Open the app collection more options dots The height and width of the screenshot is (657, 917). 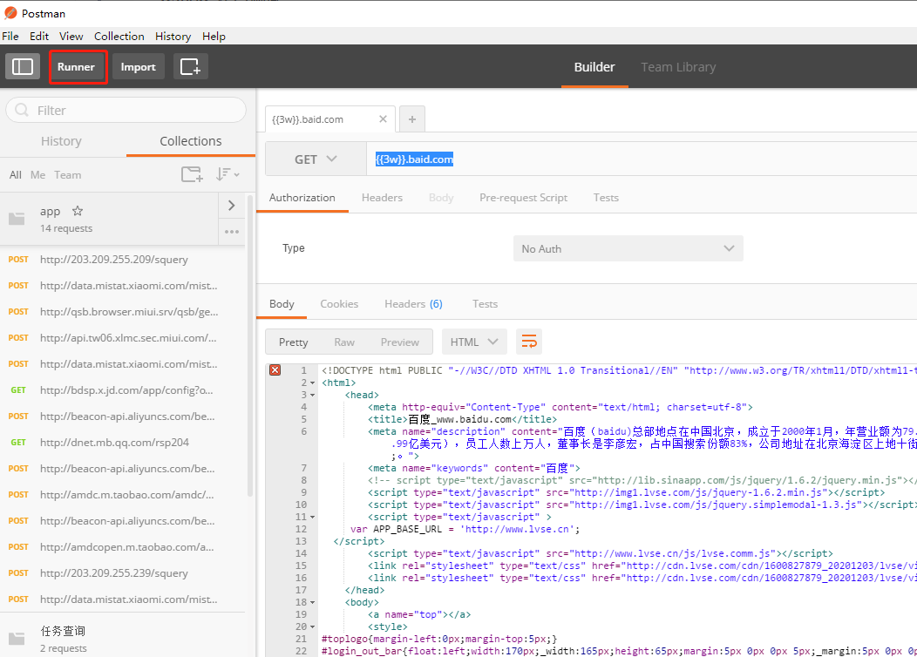[x=232, y=232]
